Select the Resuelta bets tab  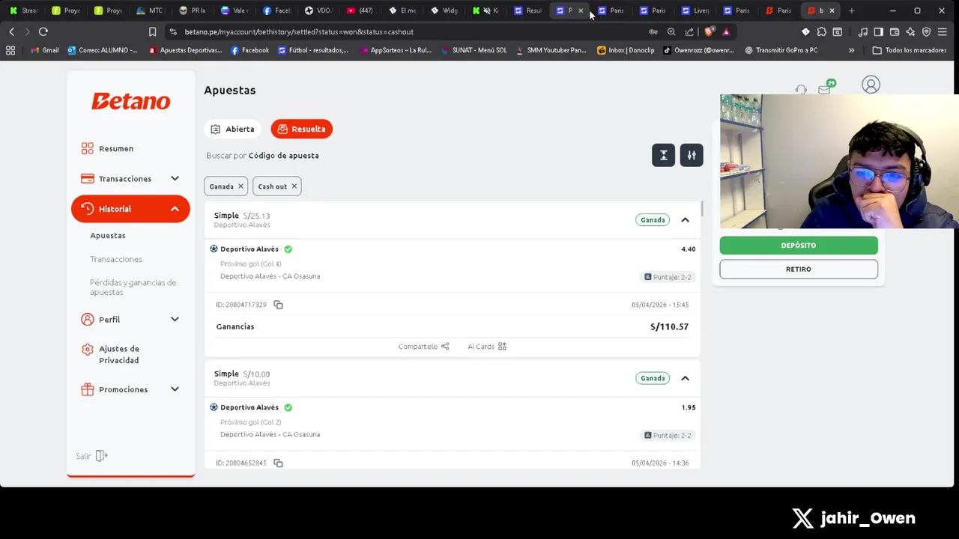[301, 129]
